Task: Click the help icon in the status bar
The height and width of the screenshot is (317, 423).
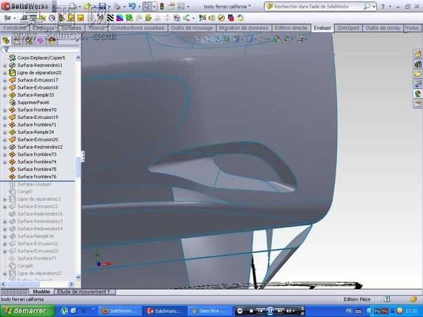Action: tap(387, 299)
